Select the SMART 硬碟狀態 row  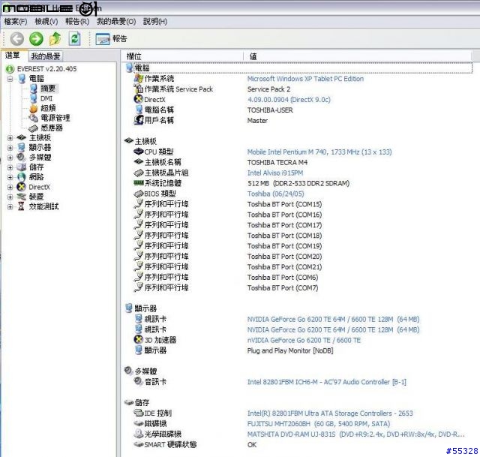point(170,445)
